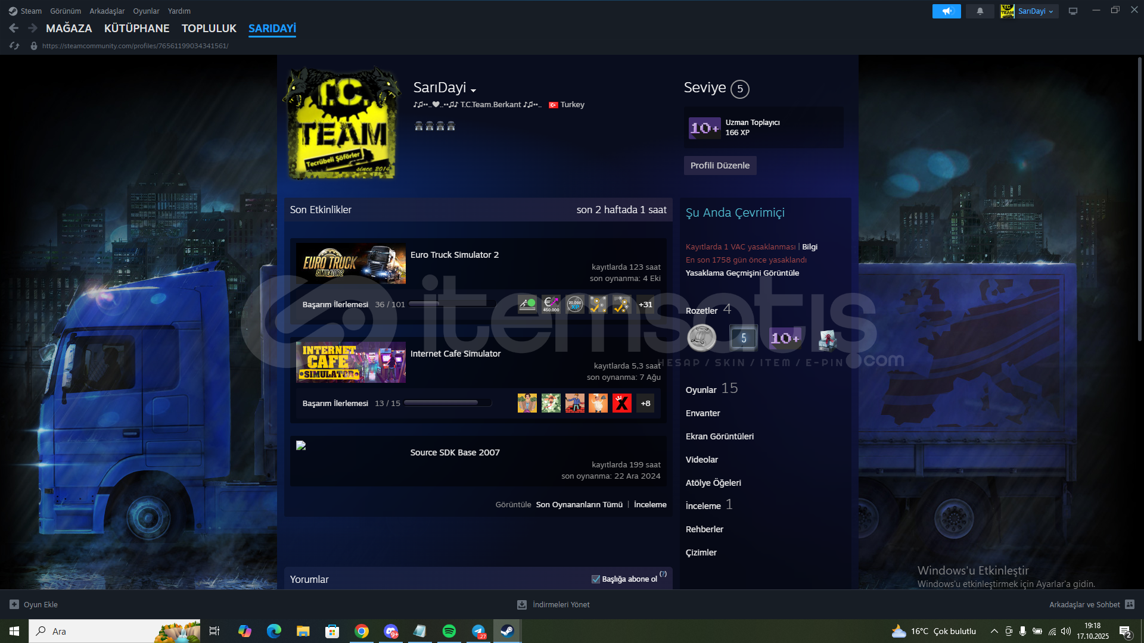Click the back navigation arrow

coord(14,28)
